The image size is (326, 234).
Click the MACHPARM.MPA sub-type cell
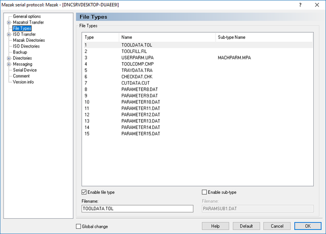234,58
